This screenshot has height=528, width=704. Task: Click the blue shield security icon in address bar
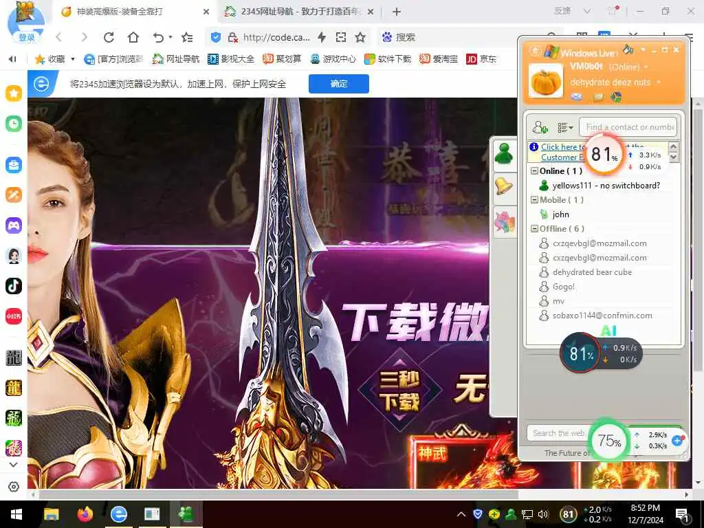click(216, 37)
